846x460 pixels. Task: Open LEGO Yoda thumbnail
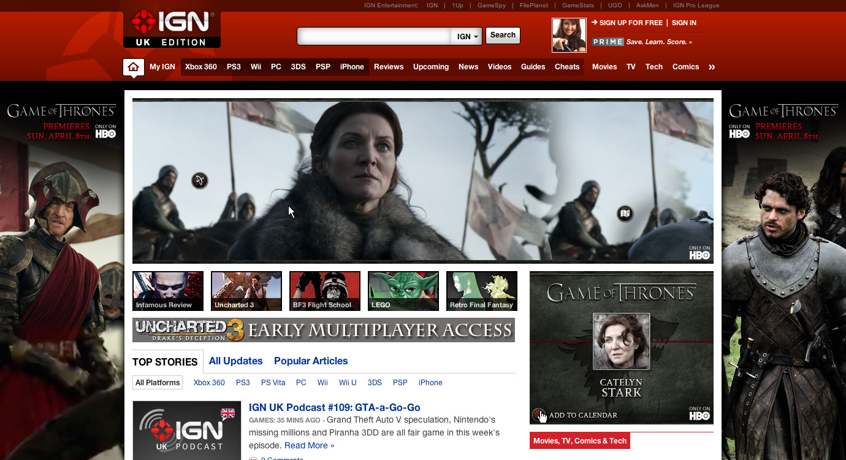pyautogui.click(x=403, y=291)
